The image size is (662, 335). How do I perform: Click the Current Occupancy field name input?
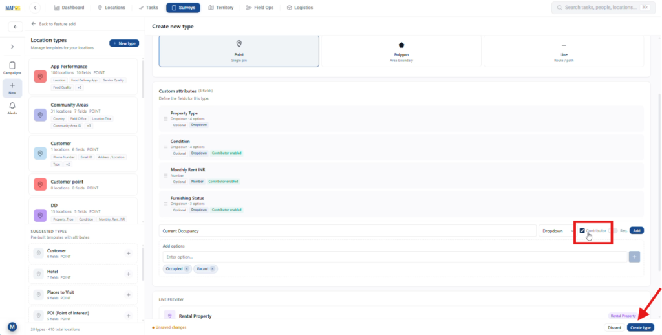tap(347, 231)
